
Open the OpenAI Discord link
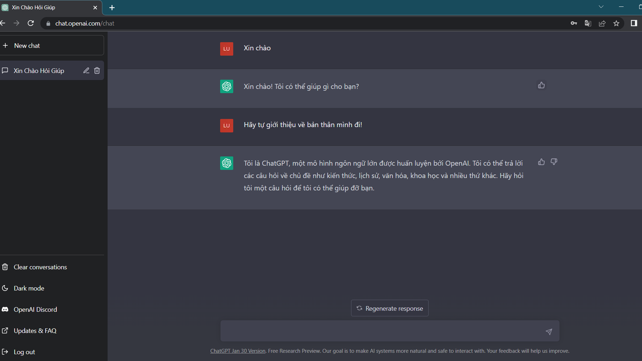coord(35,309)
